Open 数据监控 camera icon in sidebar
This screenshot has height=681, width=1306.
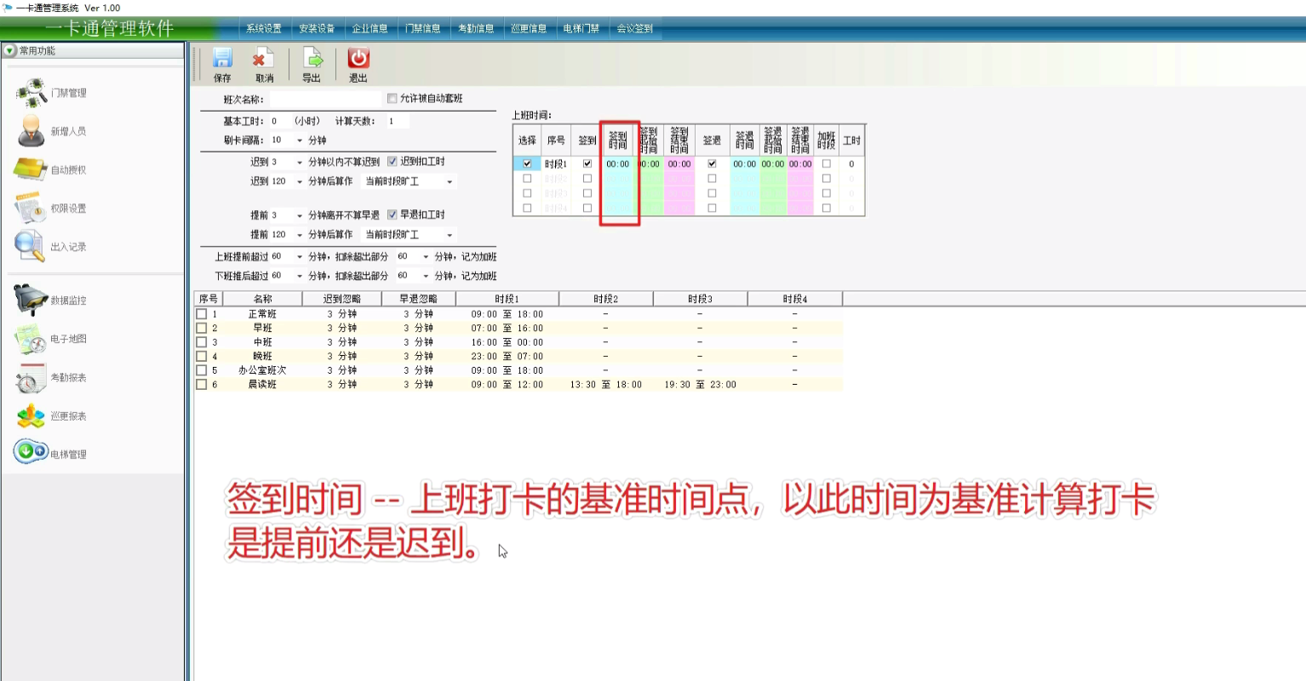tap(31, 300)
